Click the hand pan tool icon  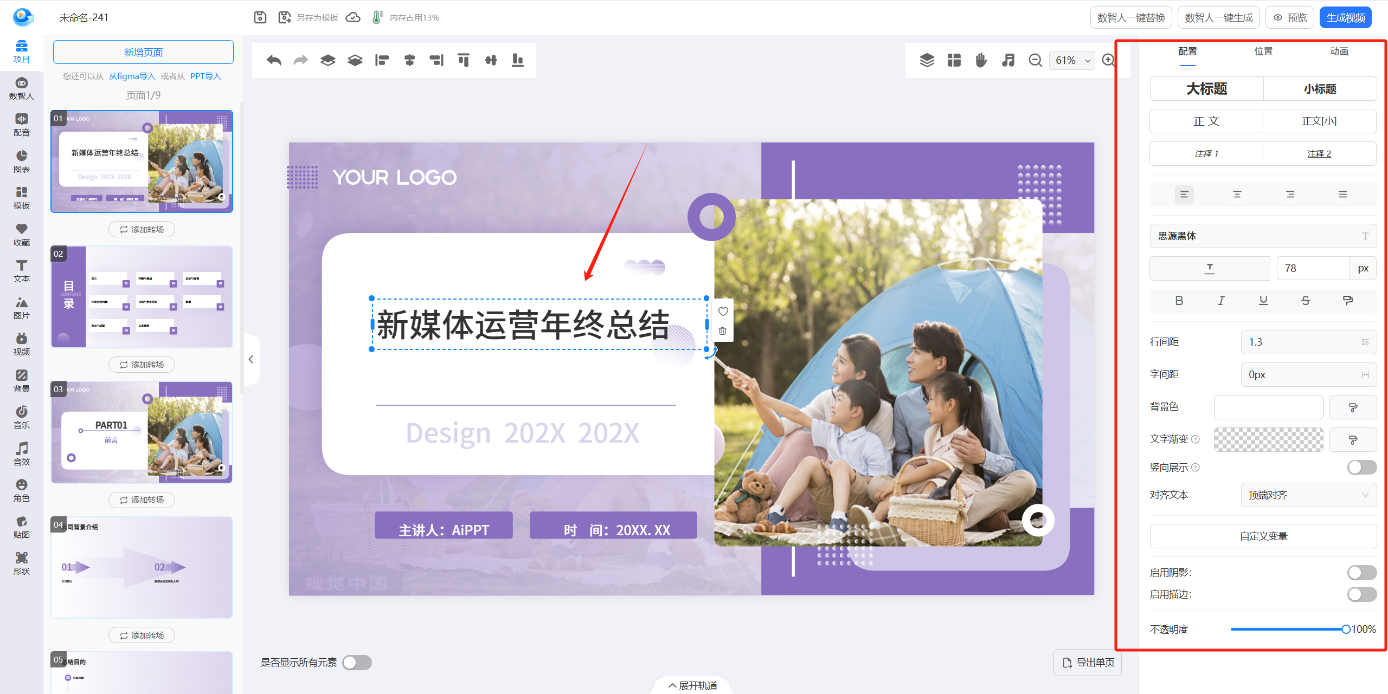[x=981, y=60]
